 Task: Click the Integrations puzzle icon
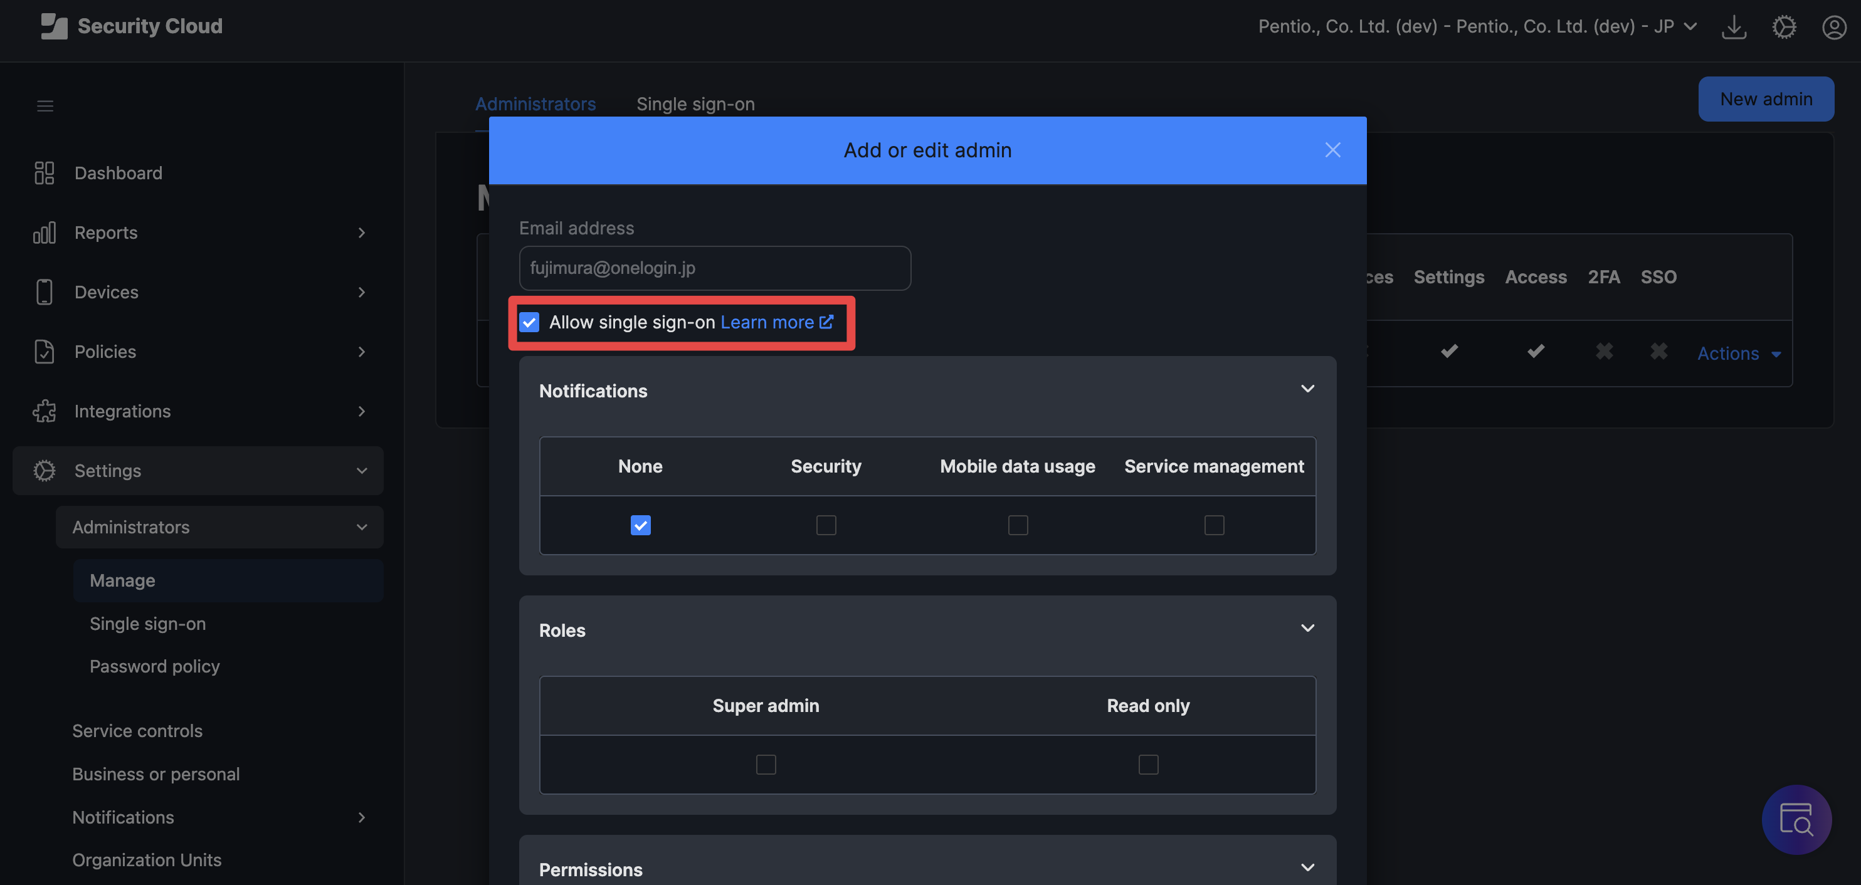[44, 411]
